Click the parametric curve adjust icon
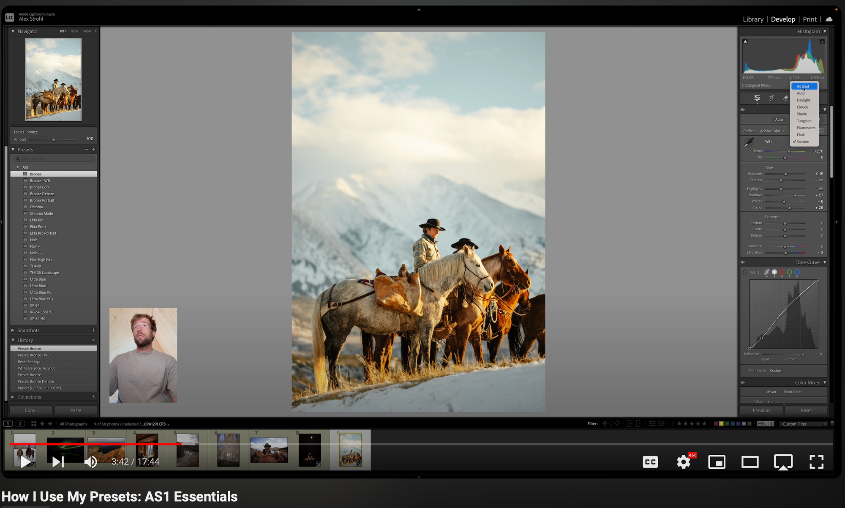Viewport: 845px width, 508px height. (767, 273)
